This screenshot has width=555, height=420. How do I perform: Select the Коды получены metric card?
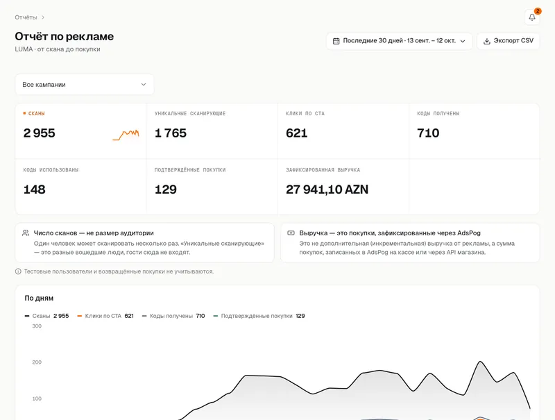475,131
